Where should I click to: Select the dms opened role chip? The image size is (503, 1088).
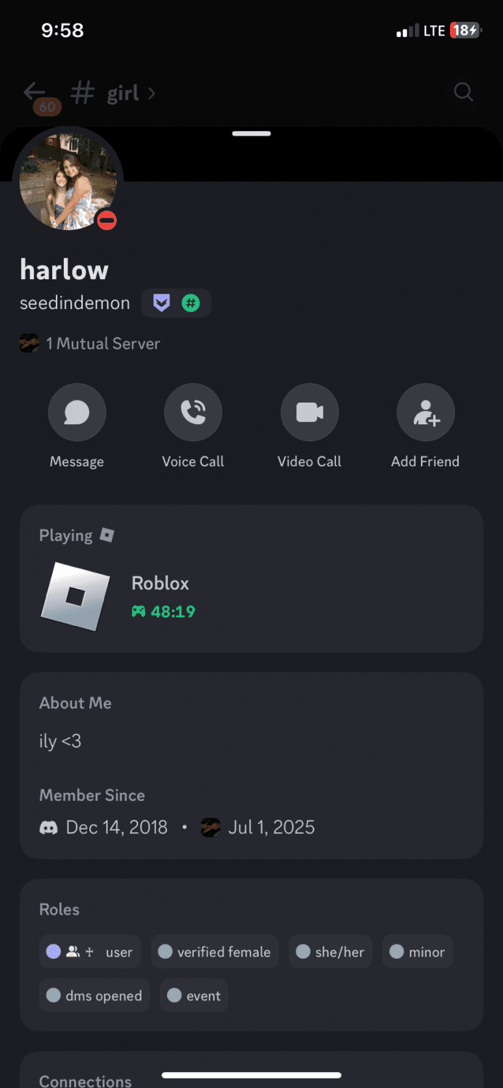[94, 996]
